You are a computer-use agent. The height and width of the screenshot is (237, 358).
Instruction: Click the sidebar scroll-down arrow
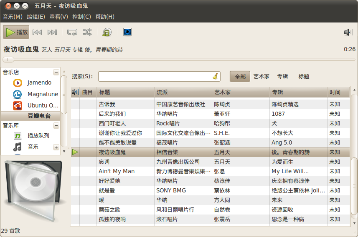pyautogui.click(x=64, y=152)
